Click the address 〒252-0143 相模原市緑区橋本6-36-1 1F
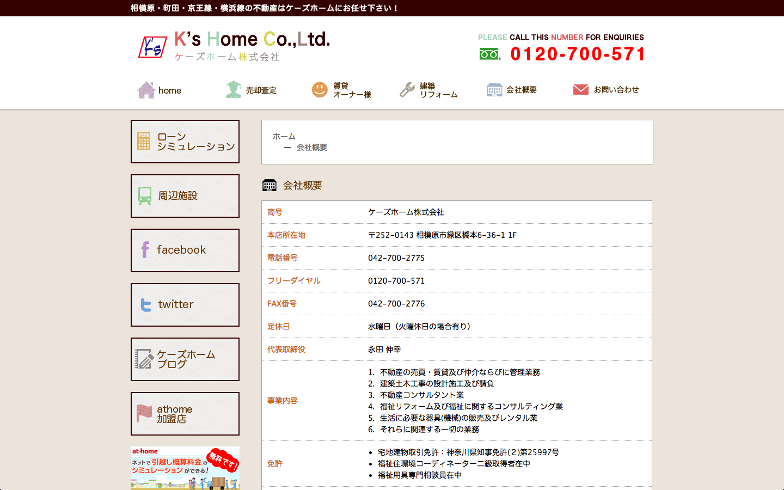 tap(442, 235)
